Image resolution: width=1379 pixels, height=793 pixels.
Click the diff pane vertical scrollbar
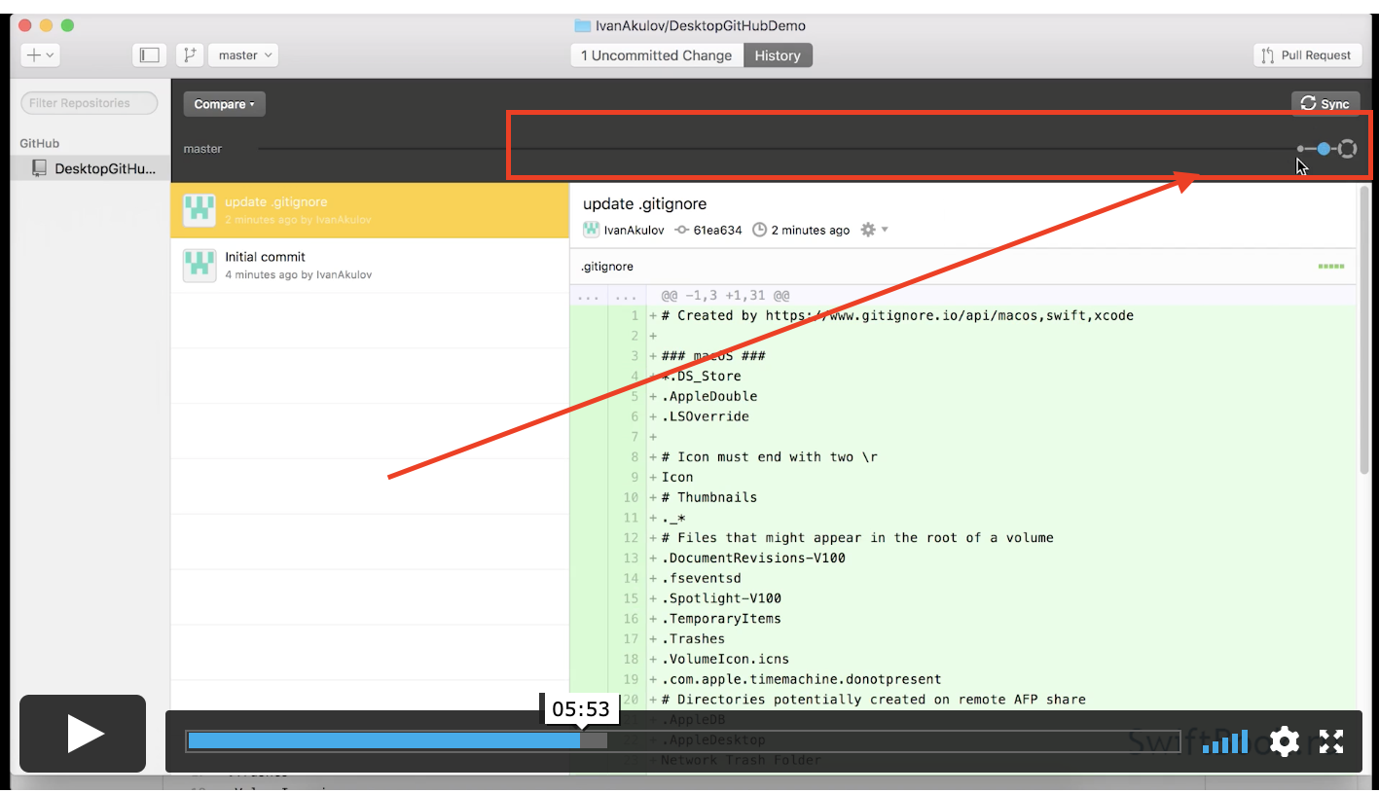pos(1363,328)
